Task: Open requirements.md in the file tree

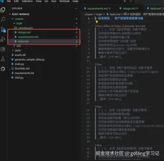Action: 28,37
